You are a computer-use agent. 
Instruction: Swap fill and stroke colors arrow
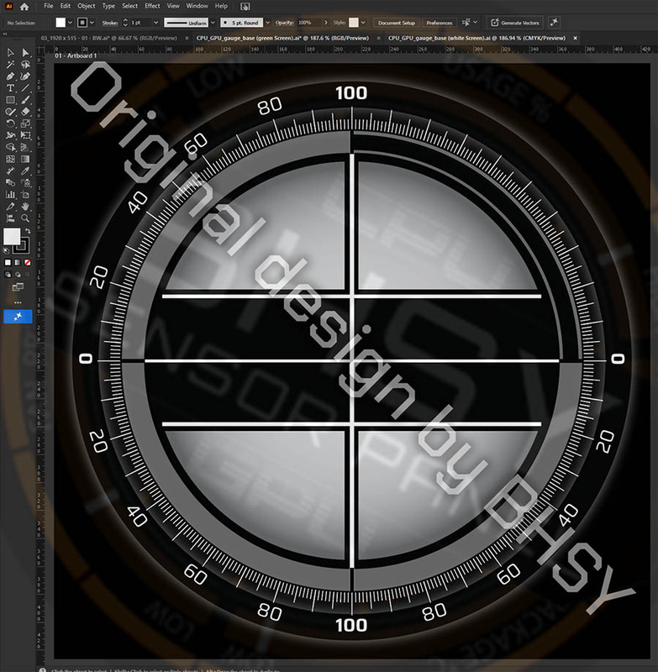28,231
